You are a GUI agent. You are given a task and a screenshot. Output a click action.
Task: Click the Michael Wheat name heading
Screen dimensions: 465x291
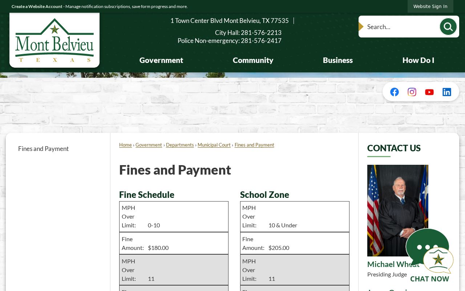point(393,264)
